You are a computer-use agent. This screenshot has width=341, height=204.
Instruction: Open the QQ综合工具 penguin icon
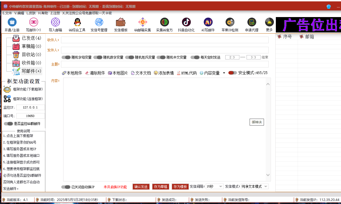tap(77, 22)
